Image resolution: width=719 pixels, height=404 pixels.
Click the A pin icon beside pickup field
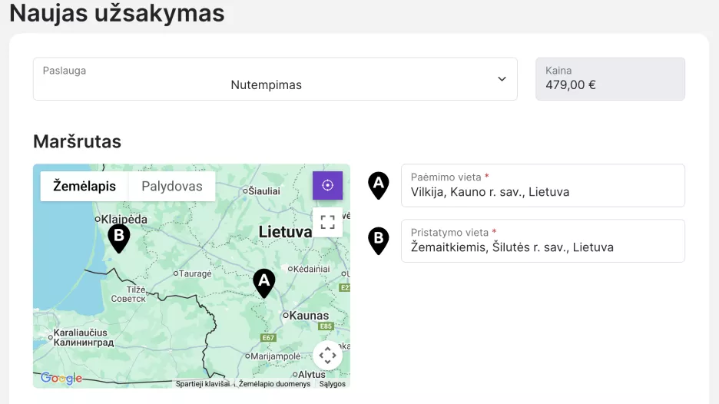[x=378, y=185]
